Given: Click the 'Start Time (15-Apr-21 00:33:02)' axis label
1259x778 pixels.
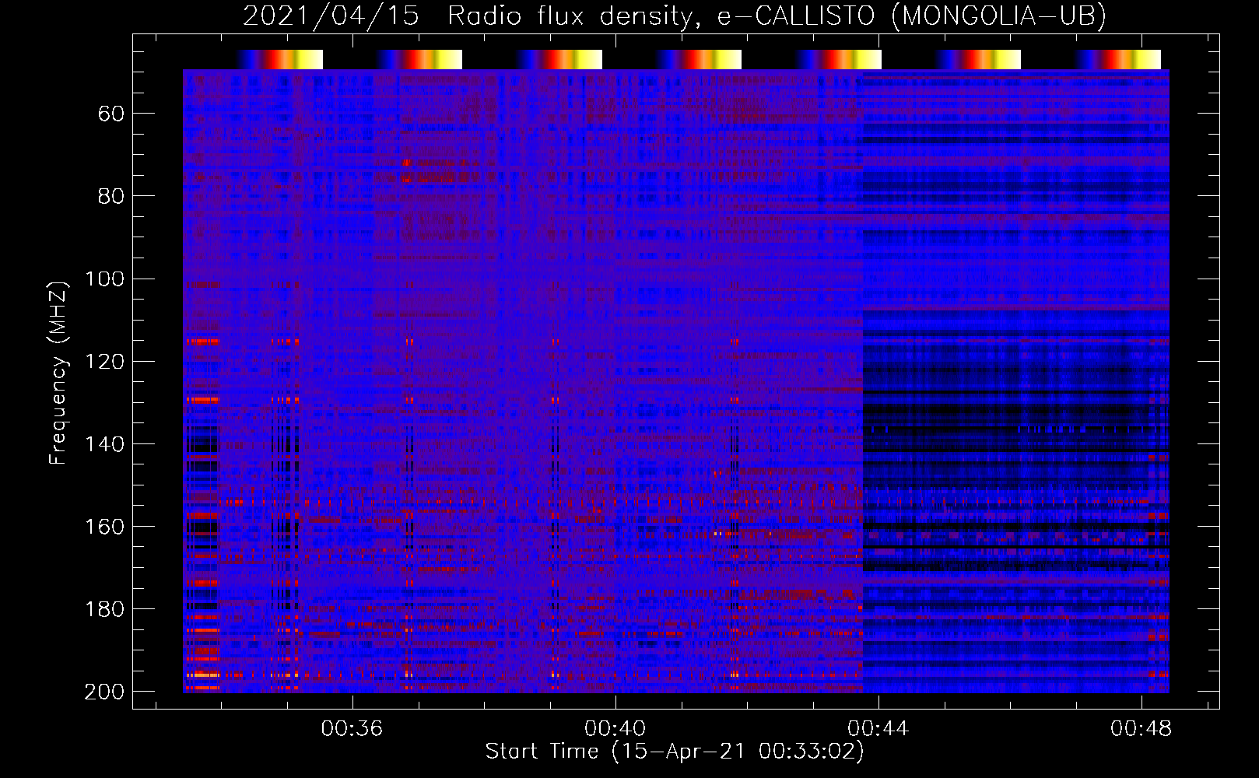Looking at the screenshot, I should click(675, 751).
